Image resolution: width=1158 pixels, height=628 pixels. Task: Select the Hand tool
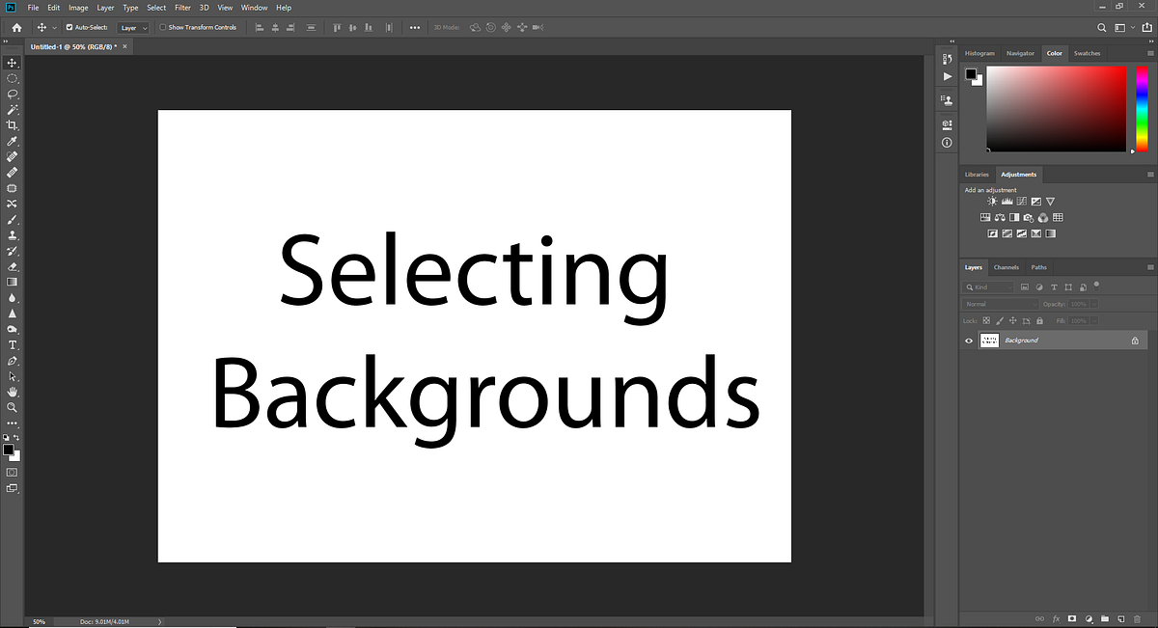pyautogui.click(x=13, y=392)
